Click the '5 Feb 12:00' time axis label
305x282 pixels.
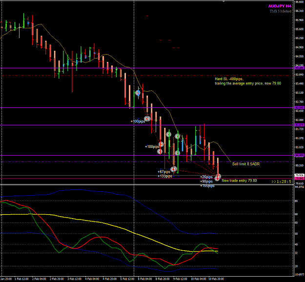pos(127,279)
